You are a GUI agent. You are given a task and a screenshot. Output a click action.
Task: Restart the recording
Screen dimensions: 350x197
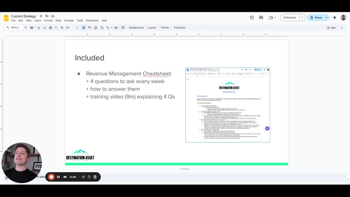tap(89, 177)
